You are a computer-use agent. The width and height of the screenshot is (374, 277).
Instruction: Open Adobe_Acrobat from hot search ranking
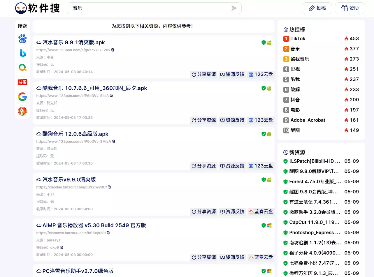click(x=308, y=120)
